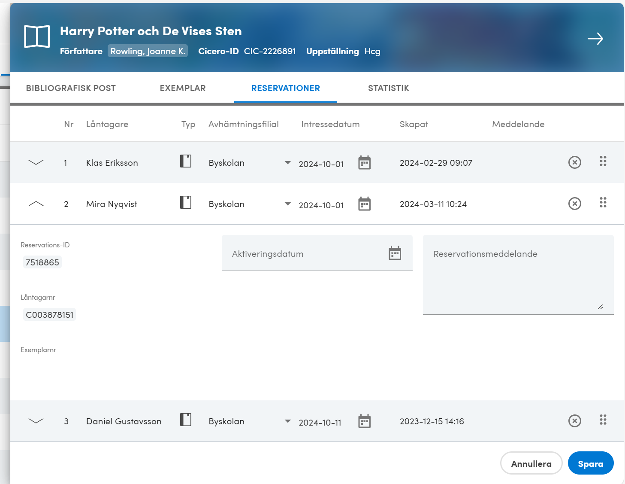Click the Reservationsmeddelande text area
This screenshot has width=625, height=484.
coord(518,275)
